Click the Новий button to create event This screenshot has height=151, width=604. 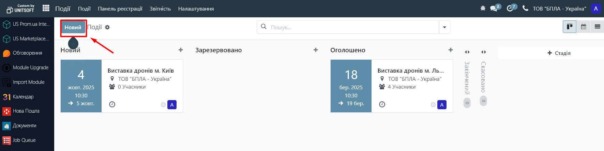coord(73,27)
